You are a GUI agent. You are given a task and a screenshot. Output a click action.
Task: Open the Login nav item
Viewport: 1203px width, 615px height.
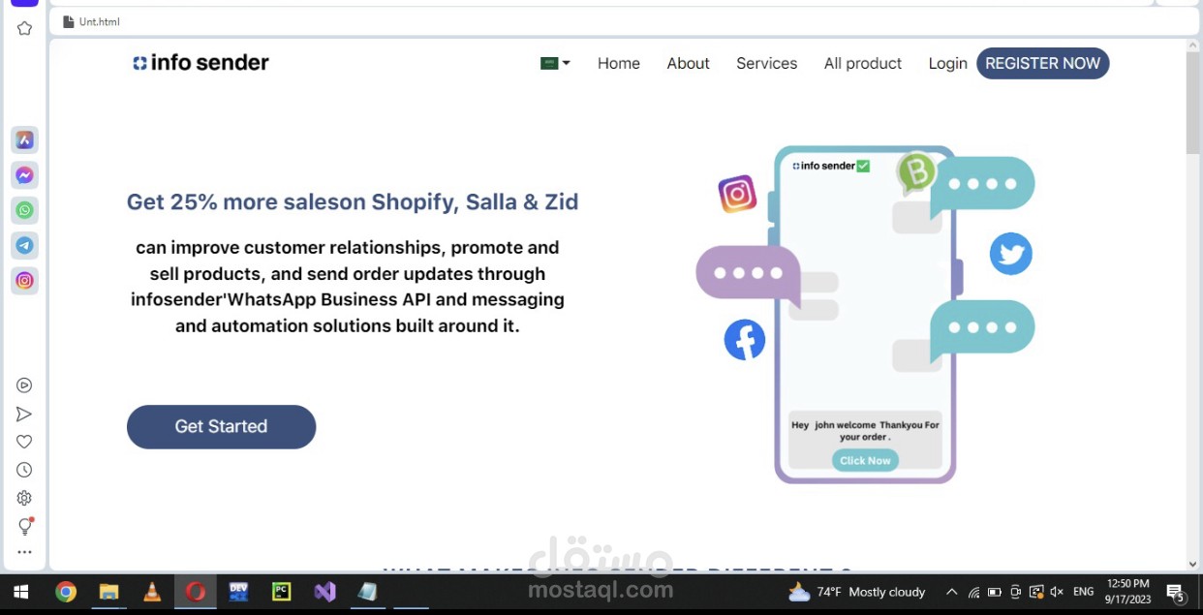pos(947,63)
